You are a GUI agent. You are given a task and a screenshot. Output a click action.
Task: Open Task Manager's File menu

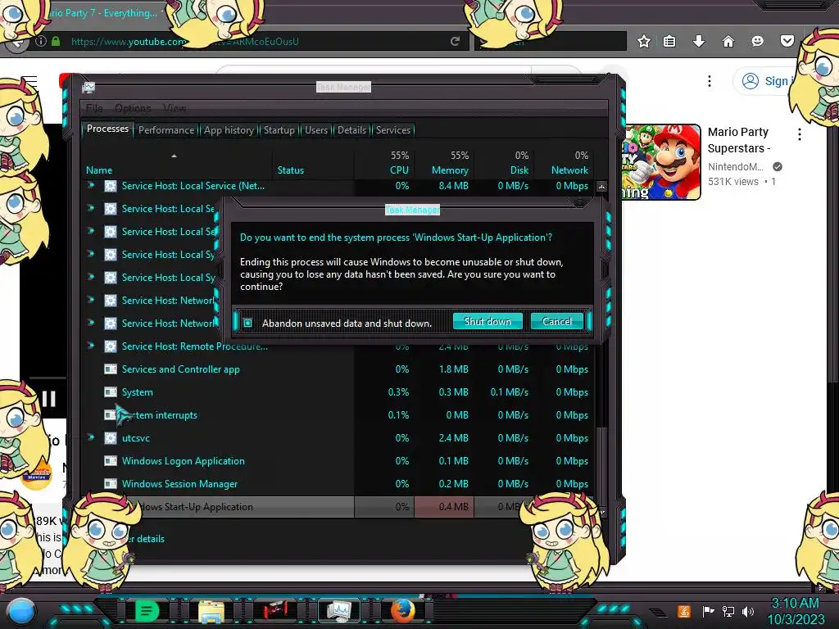94,108
